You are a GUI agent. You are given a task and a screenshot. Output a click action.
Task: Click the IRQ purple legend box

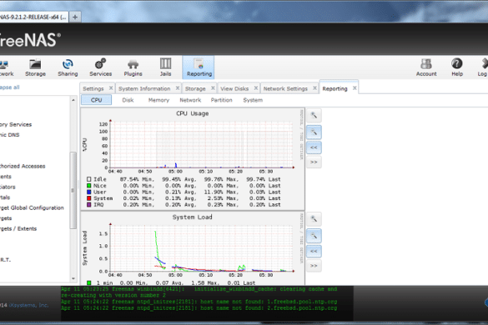[89, 205]
